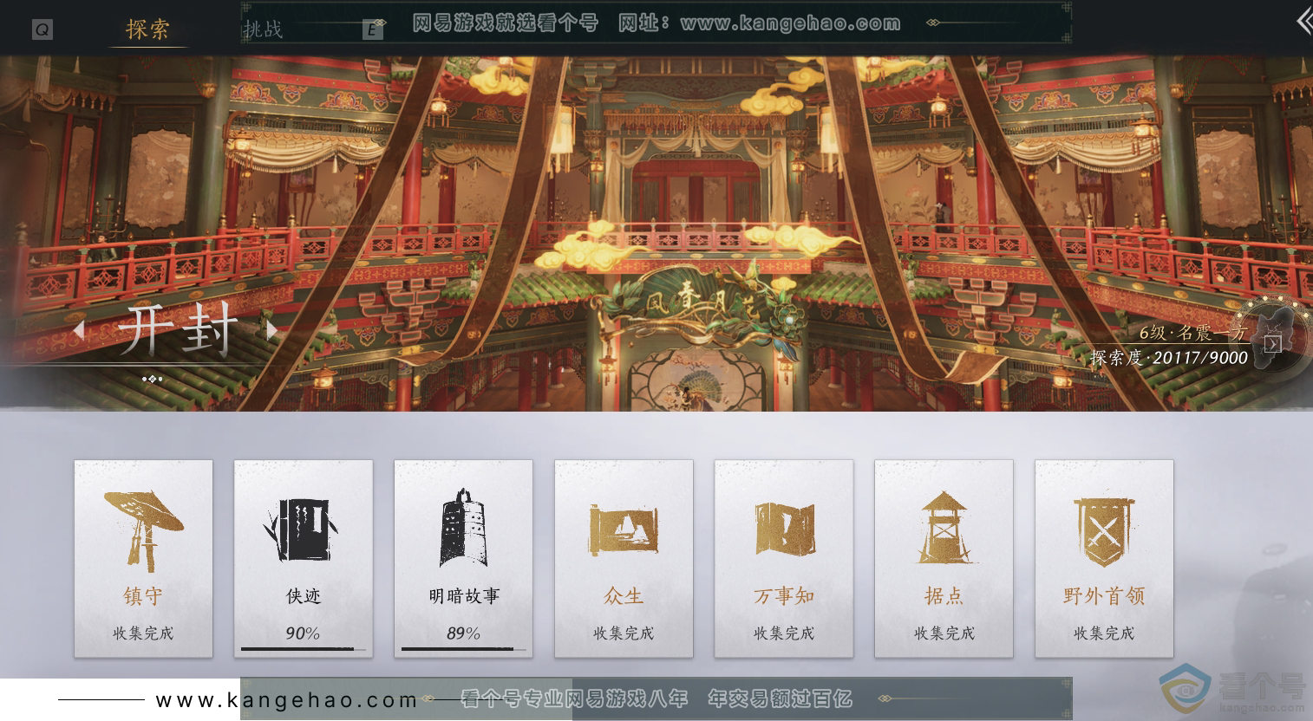This screenshot has height=721, width=1313.
Task: Click the 众生 scroll painting icon
Action: (624, 529)
